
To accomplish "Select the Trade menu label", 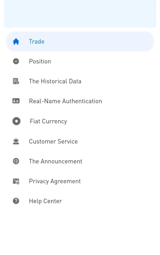I will (x=37, y=42).
